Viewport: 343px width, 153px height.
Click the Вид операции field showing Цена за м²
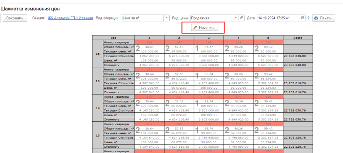(x=143, y=18)
